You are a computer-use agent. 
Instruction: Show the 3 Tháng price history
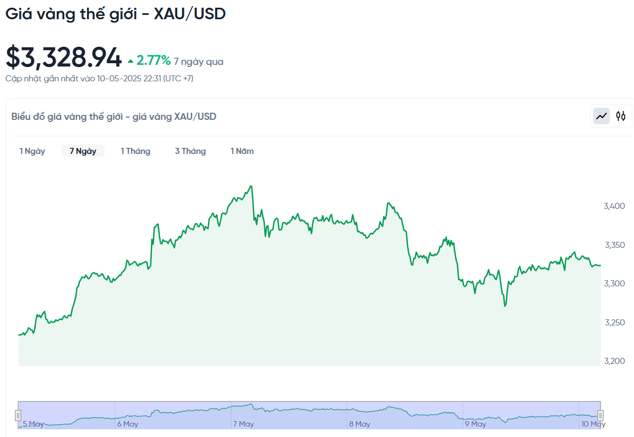pyautogui.click(x=190, y=151)
